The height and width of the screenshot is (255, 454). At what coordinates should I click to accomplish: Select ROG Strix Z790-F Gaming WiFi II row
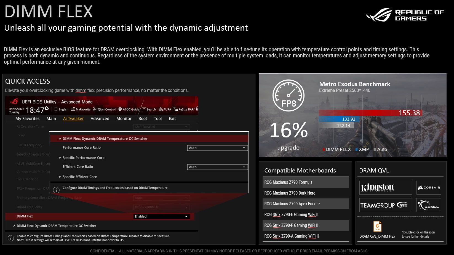(306, 225)
